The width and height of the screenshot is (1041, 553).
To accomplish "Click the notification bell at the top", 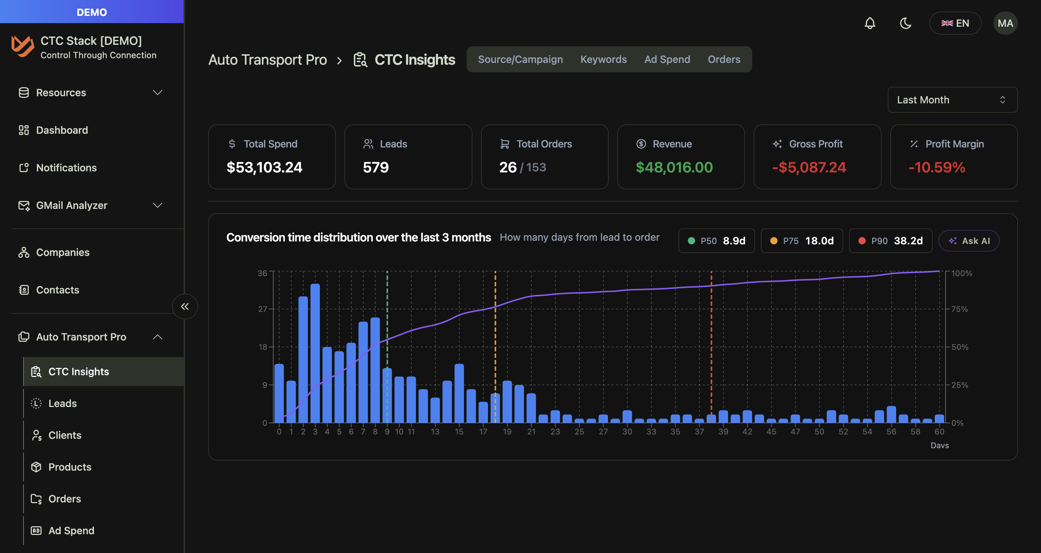I will (x=870, y=23).
